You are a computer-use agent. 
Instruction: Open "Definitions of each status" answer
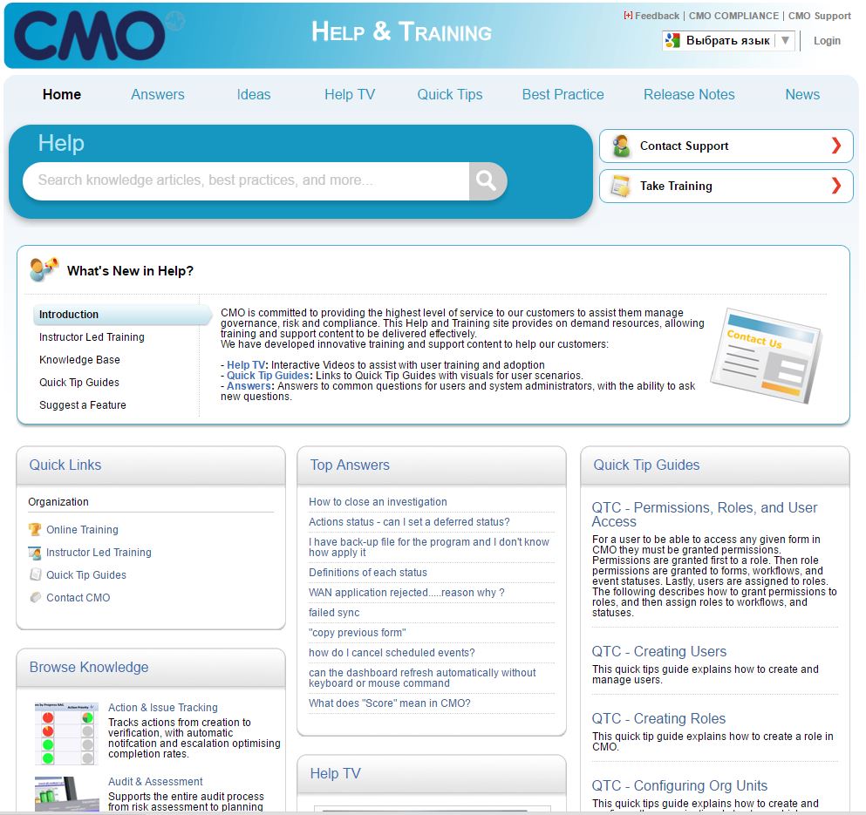(x=368, y=573)
